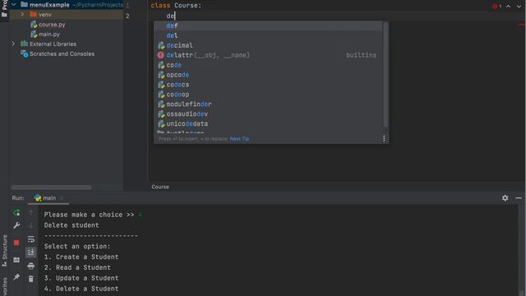The width and height of the screenshot is (526, 296).
Task: Select External Libraries in tree
Action: (x=53, y=44)
